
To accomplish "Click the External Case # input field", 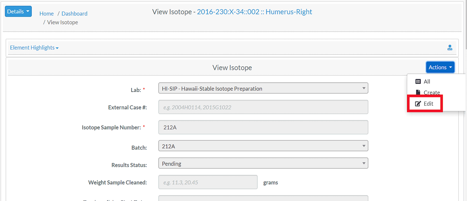I will pos(263,107).
